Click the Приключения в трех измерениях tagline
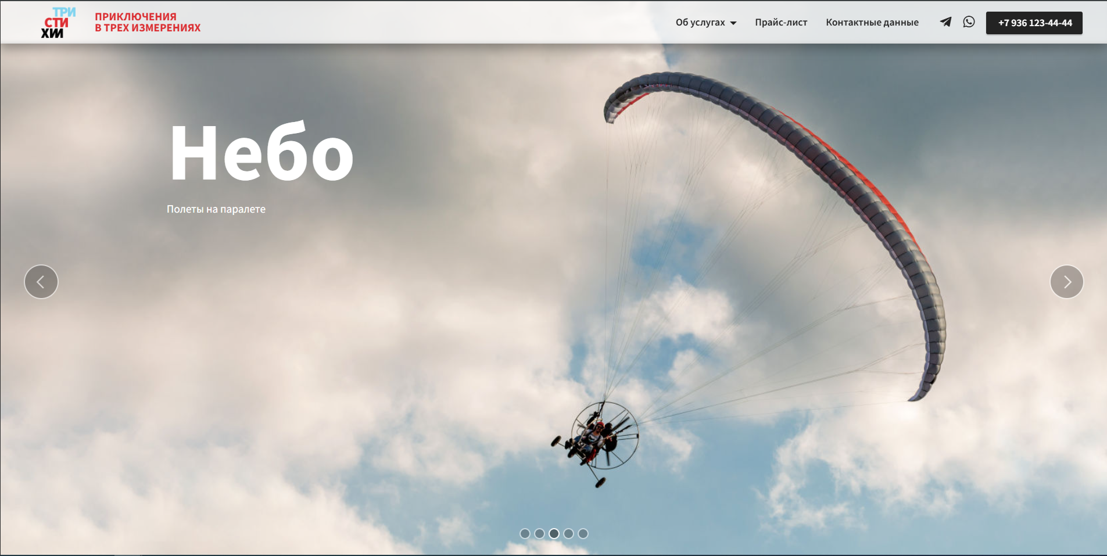This screenshot has height=556, width=1107. pos(148,22)
